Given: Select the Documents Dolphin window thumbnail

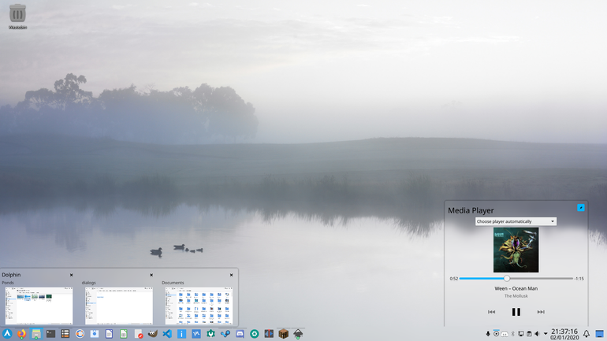Looking at the screenshot, I should point(199,306).
